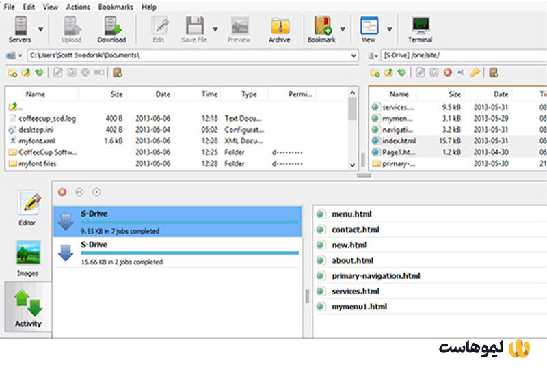Viewport: 547px width, 375px height.
Task: Sort local files by Name column
Action: [x=36, y=94]
